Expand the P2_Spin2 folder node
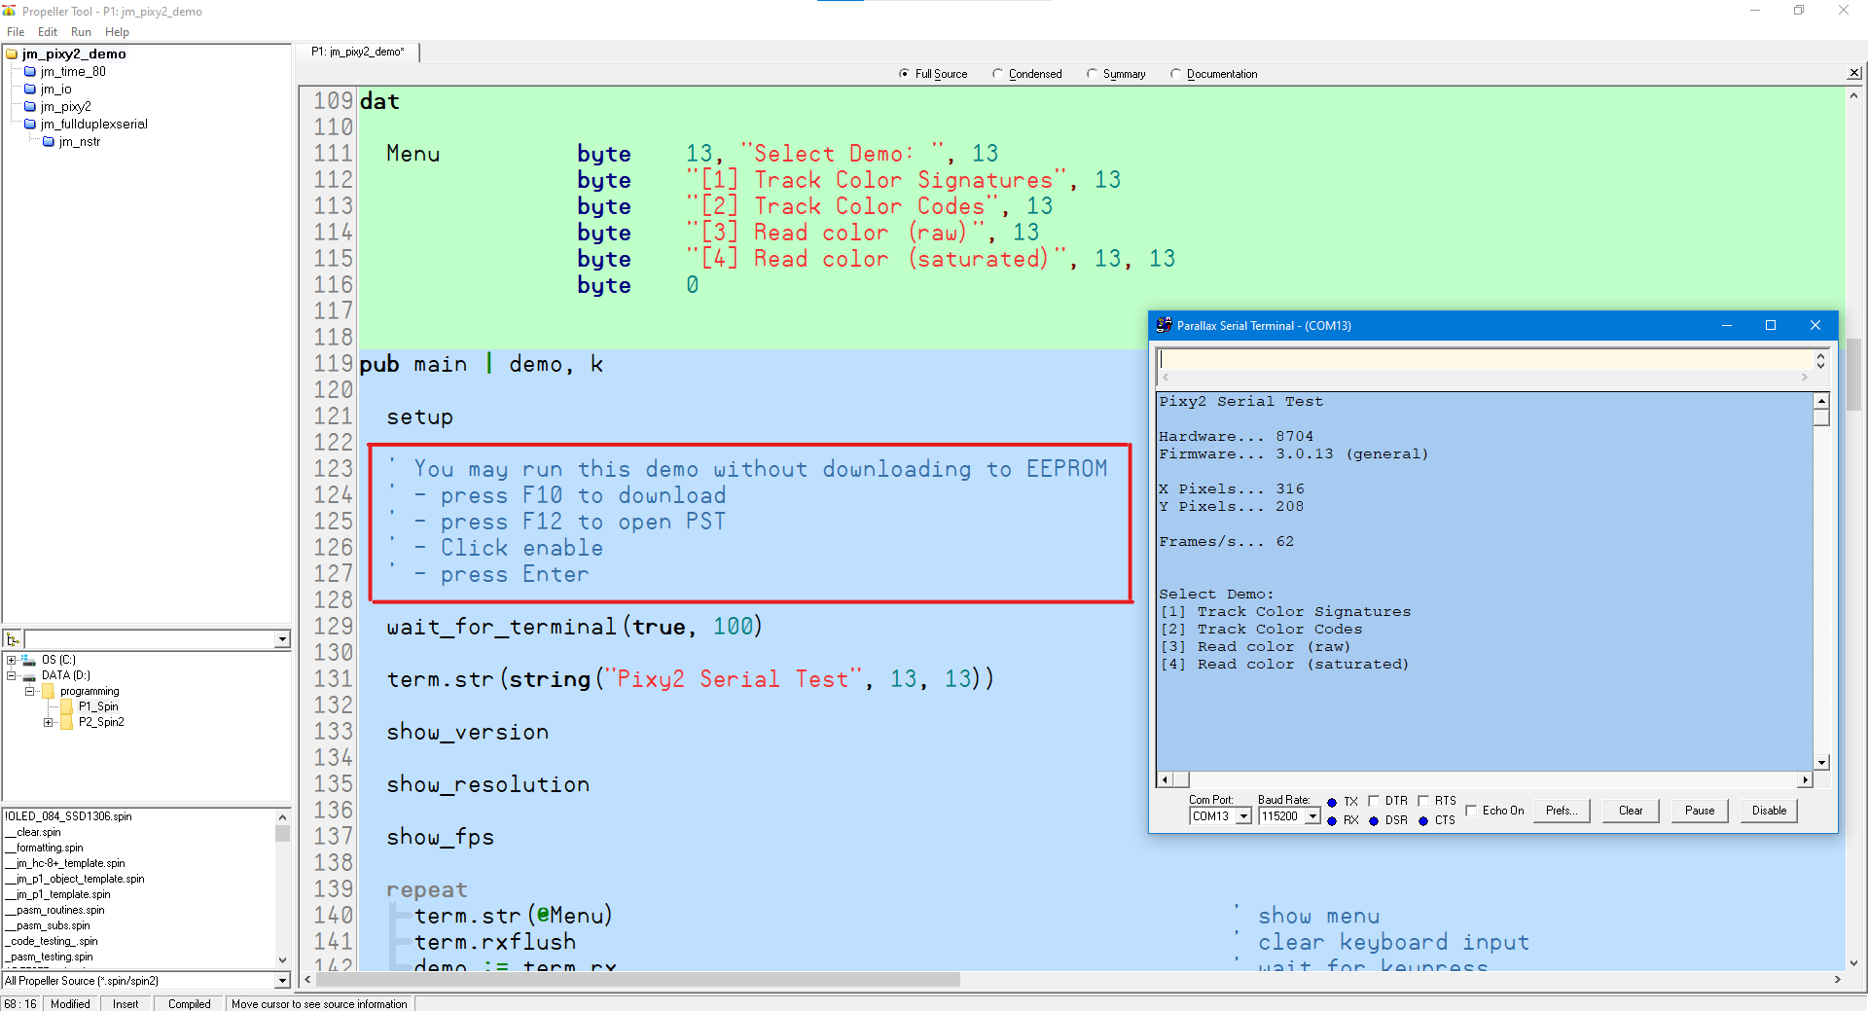 click(x=48, y=722)
